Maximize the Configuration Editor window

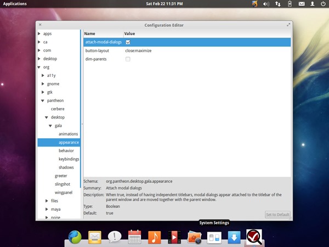[288, 25]
